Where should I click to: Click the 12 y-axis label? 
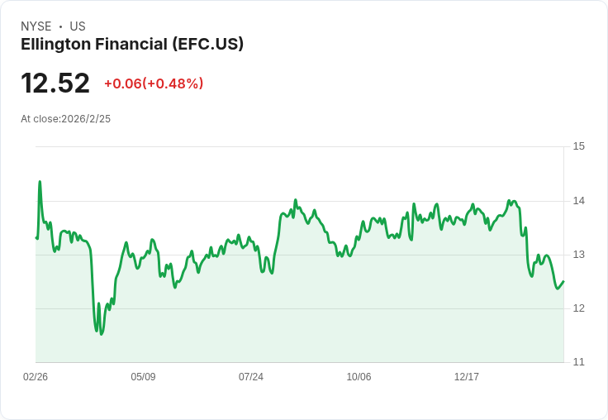[578, 308]
